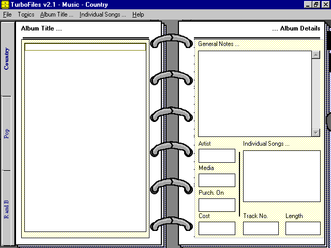Click the Cost input field

pos(217,228)
